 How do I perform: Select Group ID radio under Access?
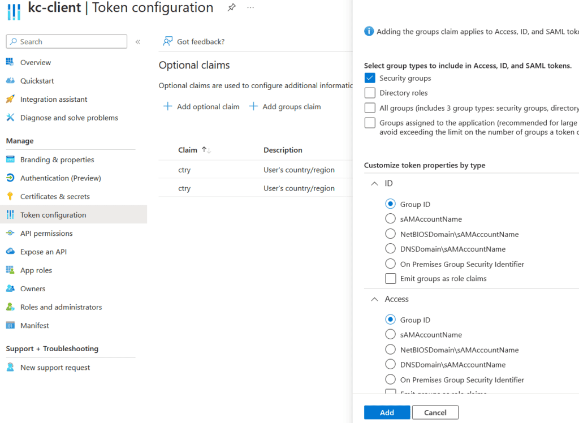click(x=390, y=320)
